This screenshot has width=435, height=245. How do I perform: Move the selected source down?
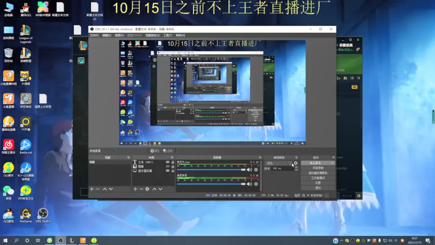[160, 189]
